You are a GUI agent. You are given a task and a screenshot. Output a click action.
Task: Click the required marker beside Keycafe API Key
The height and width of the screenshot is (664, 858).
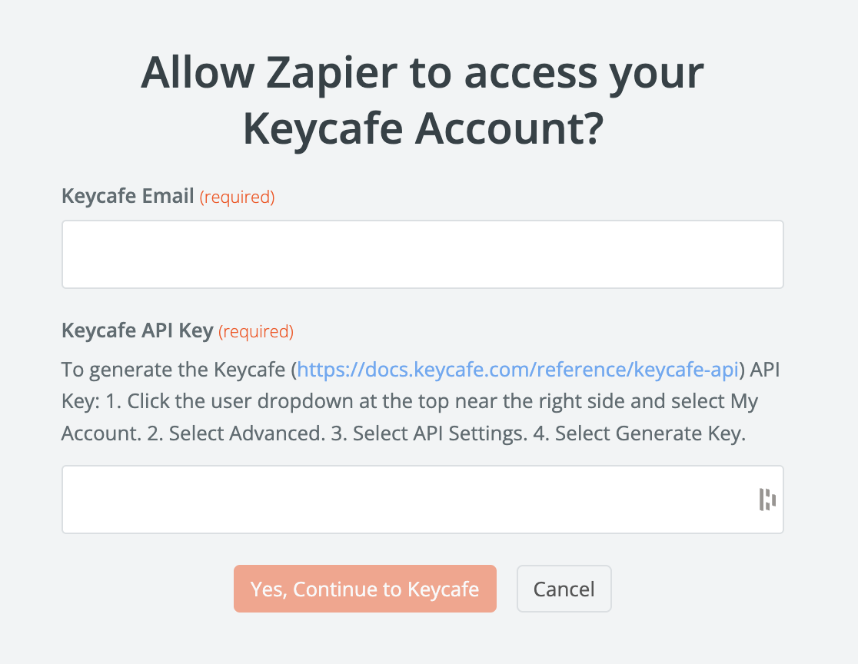coord(256,332)
